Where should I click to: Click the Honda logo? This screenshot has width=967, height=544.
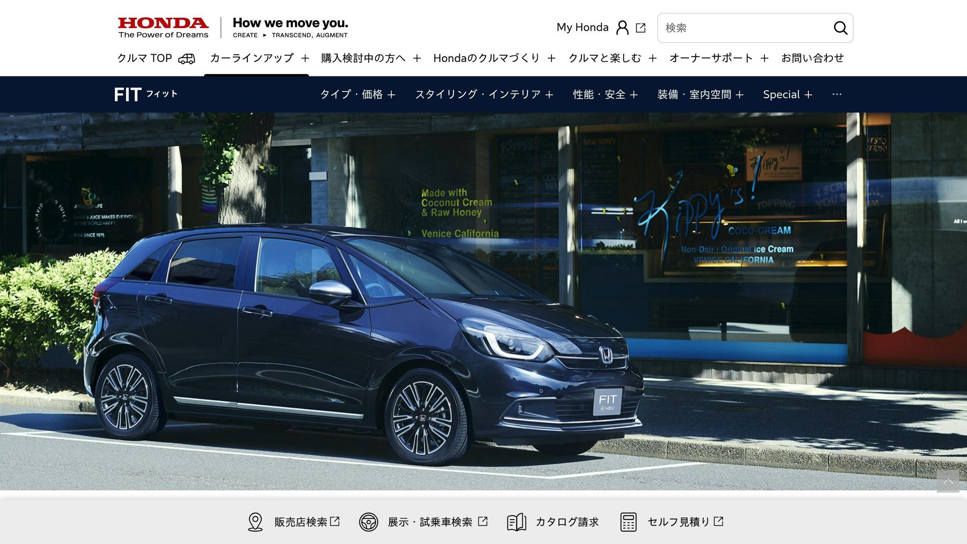[x=162, y=26]
